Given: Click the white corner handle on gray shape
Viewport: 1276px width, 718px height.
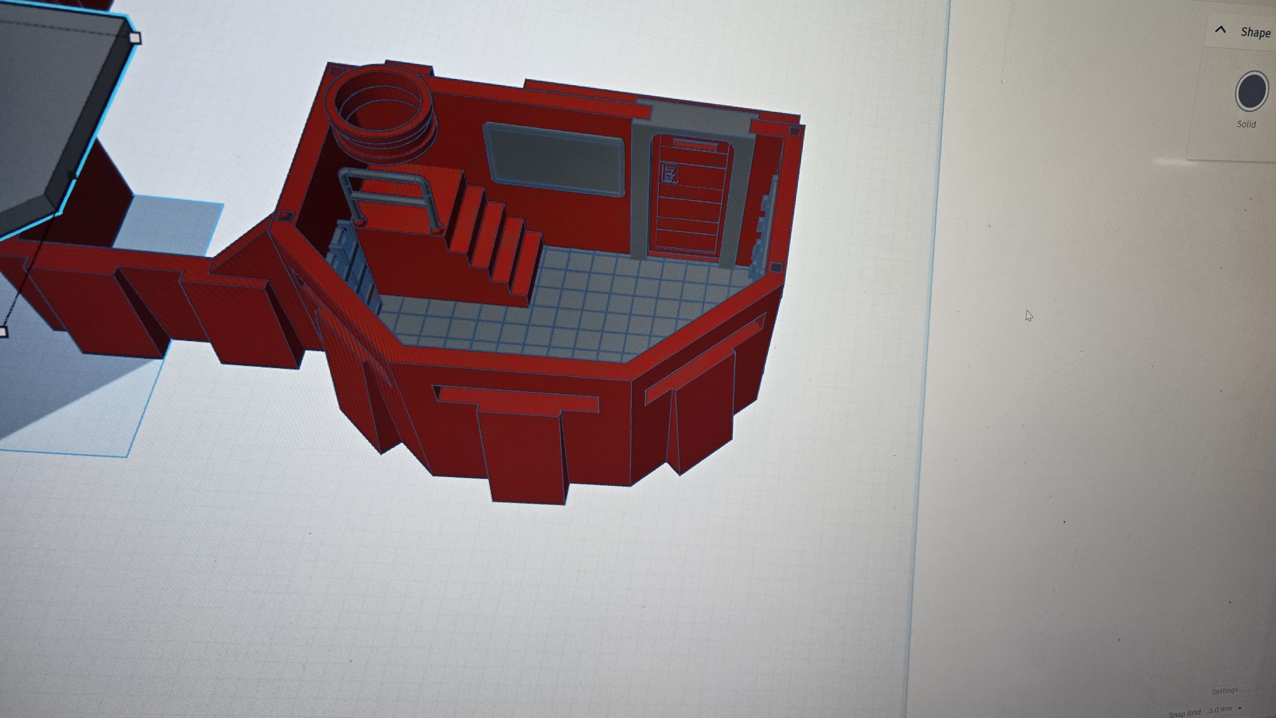Looking at the screenshot, I should pos(135,38).
